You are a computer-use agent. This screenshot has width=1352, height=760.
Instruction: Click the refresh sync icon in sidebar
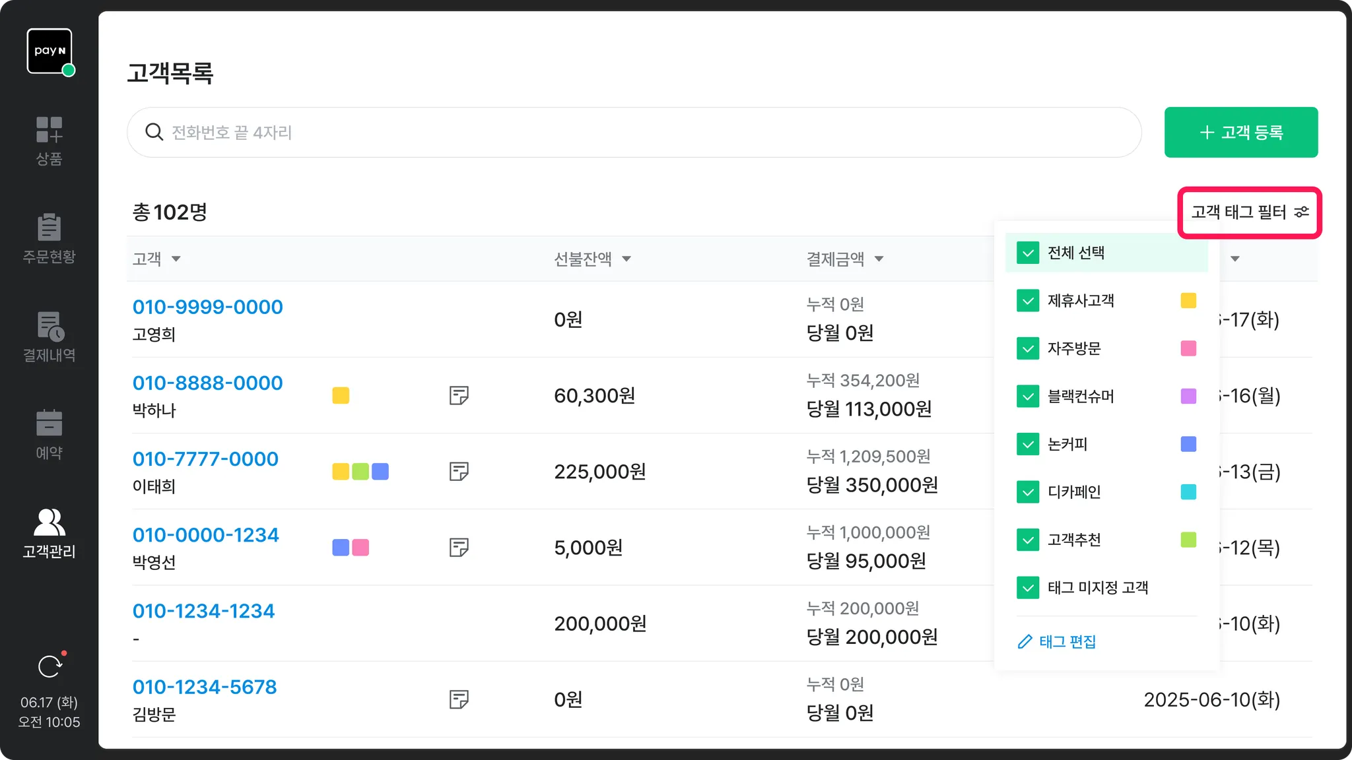[x=50, y=666]
